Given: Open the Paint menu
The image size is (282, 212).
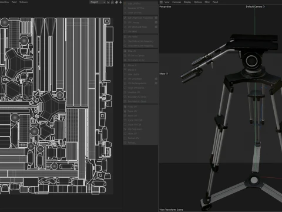Looking at the screenshot, I should coord(14,2).
